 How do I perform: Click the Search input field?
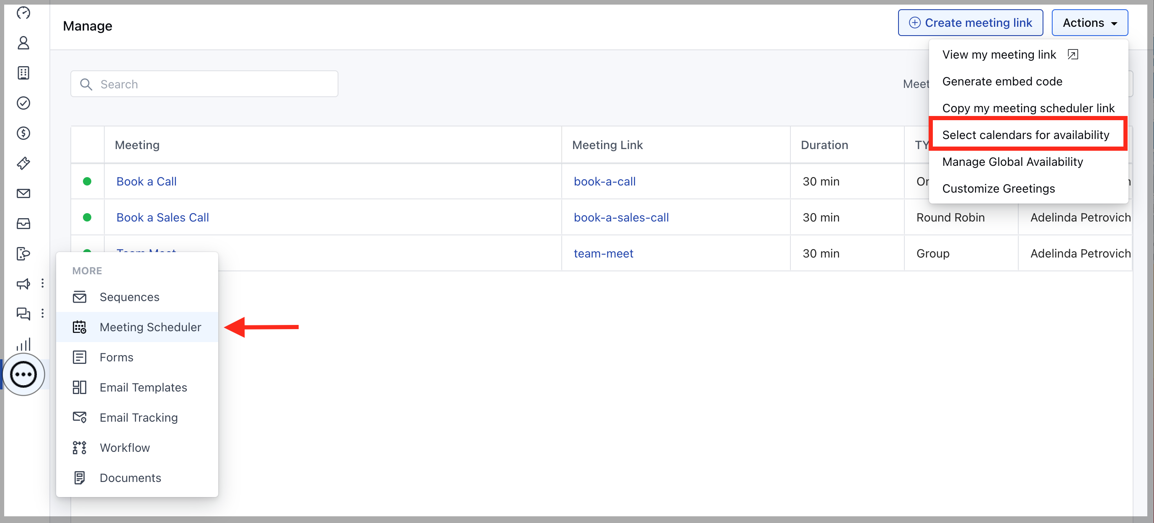(x=204, y=84)
